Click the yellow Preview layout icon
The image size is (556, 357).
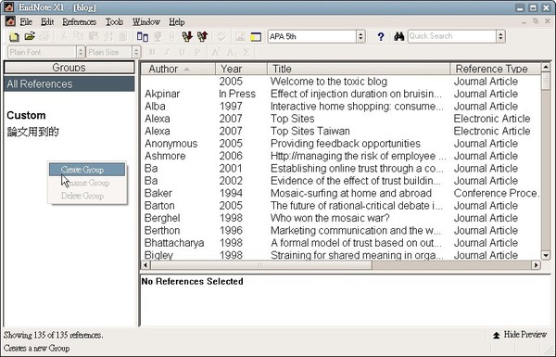[256, 36]
